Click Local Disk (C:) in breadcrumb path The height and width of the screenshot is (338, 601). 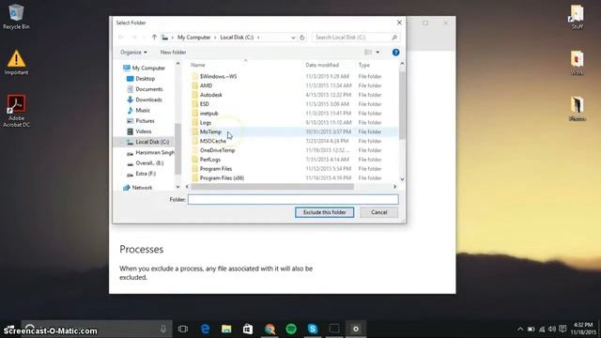pos(237,38)
